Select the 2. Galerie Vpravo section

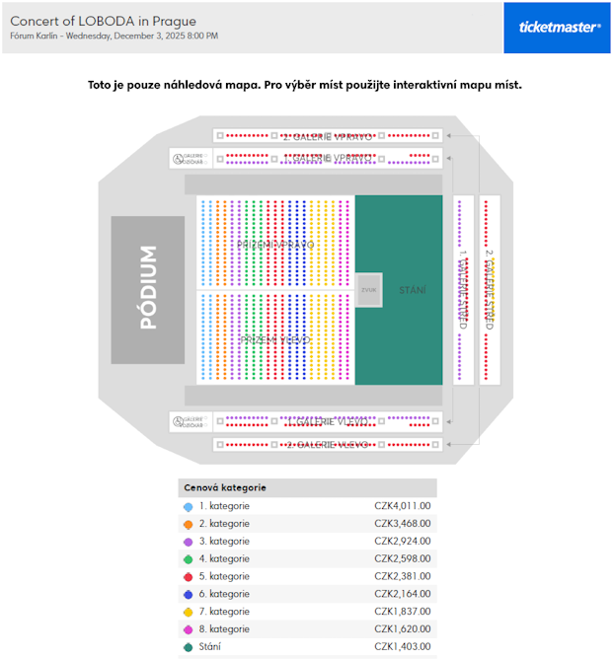coord(329,136)
